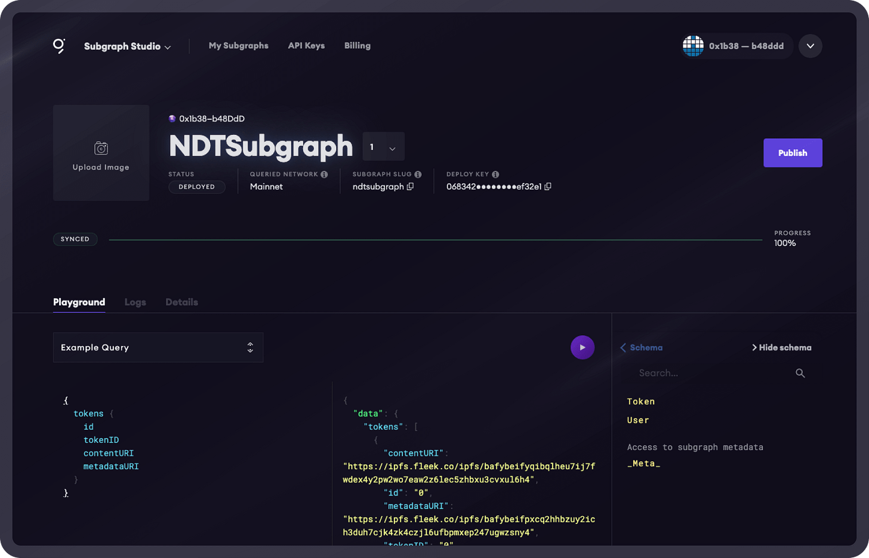869x558 pixels.
Task: Go to My Subgraphs
Action: [x=239, y=45]
